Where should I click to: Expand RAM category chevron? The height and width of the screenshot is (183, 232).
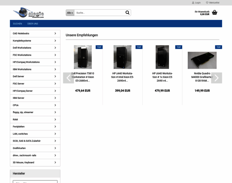click(55, 120)
